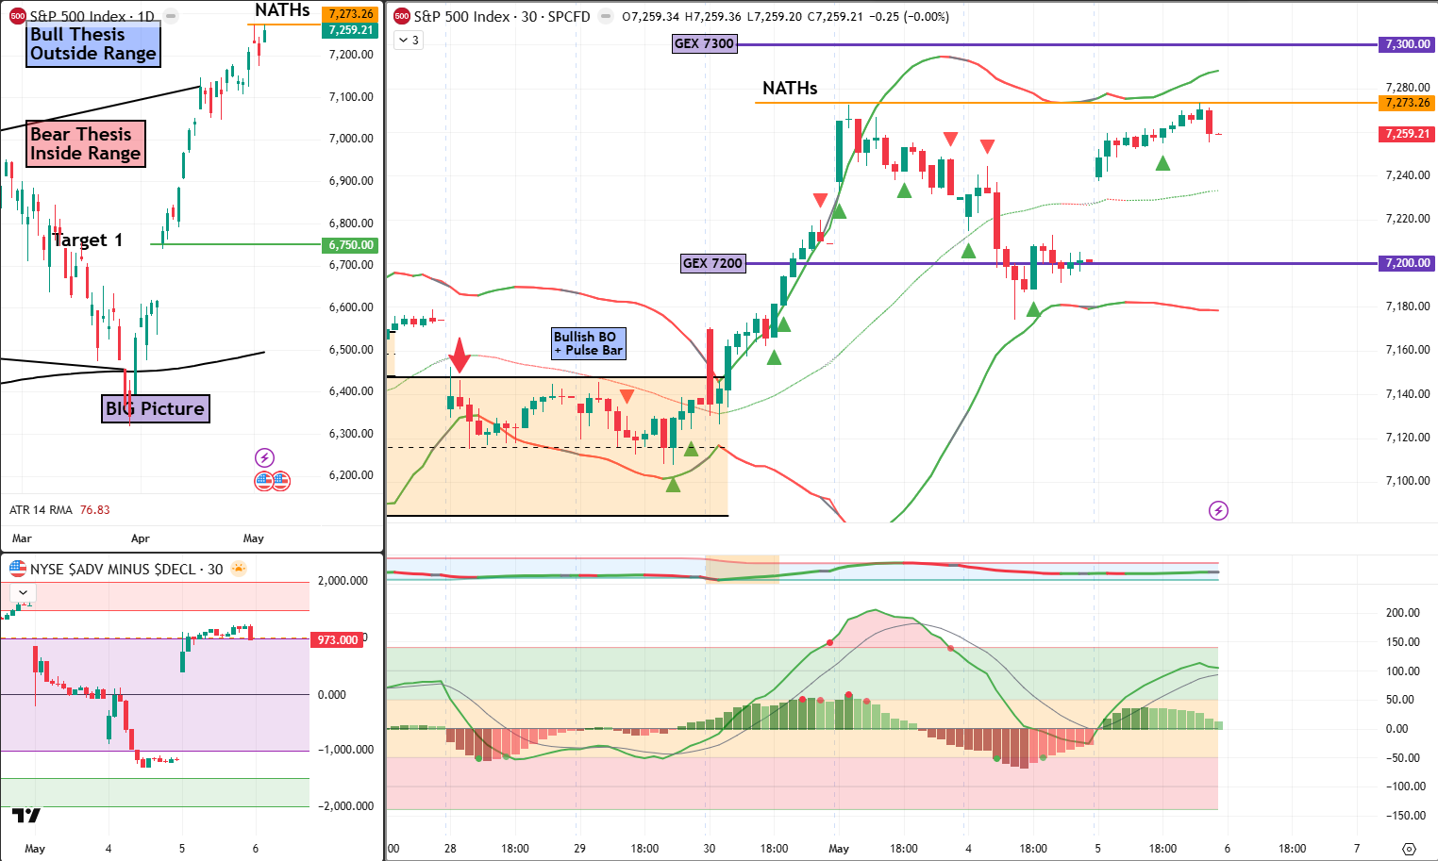Click the US flag logo of the NYSE chart
1438x861 pixels.
click(x=17, y=569)
